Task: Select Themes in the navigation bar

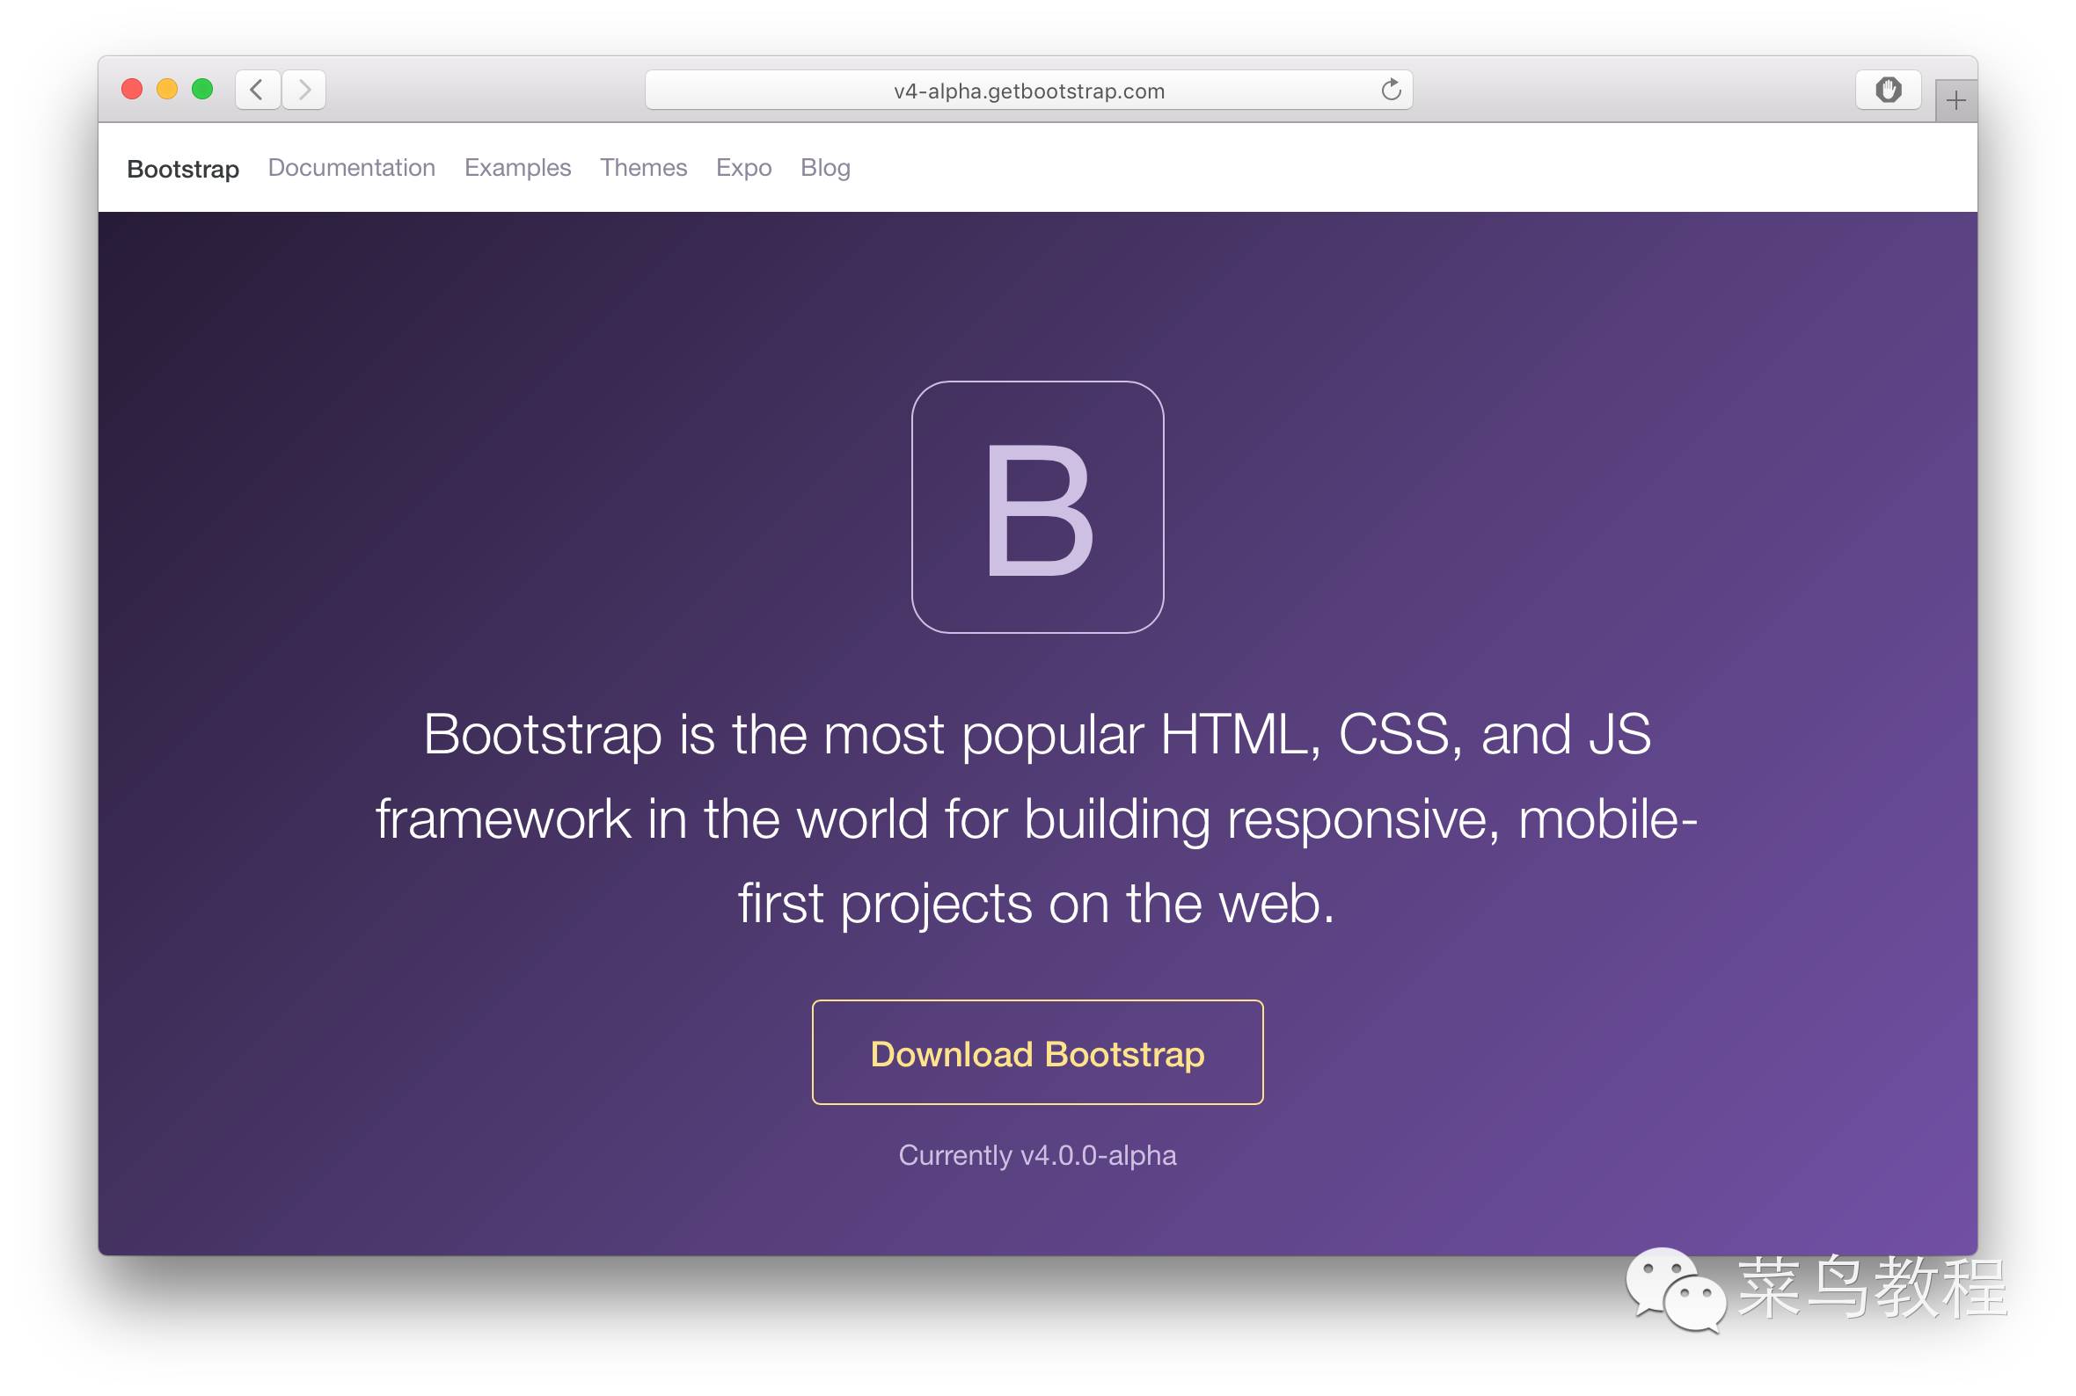Action: point(643,167)
